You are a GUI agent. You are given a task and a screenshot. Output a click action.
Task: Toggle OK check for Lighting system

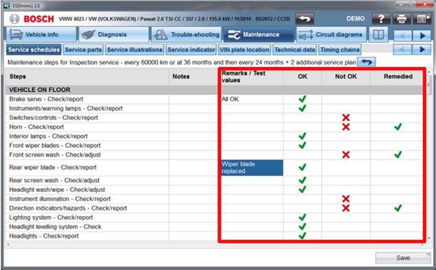coord(302,217)
